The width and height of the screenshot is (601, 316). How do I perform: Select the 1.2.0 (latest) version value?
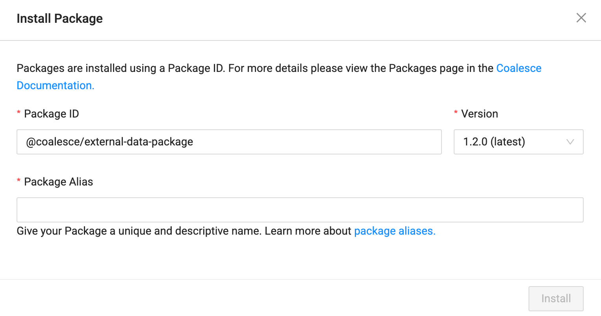pyautogui.click(x=494, y=142)
